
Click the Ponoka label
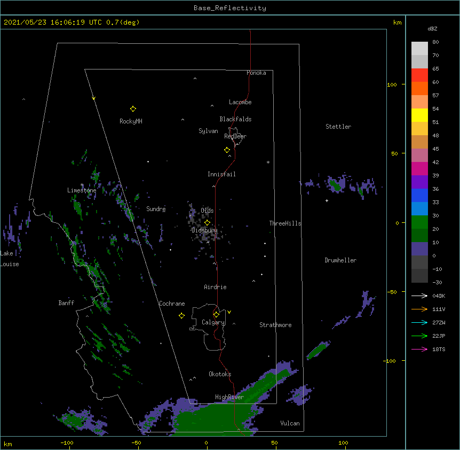pyautogui.click(x=256, y=73)
